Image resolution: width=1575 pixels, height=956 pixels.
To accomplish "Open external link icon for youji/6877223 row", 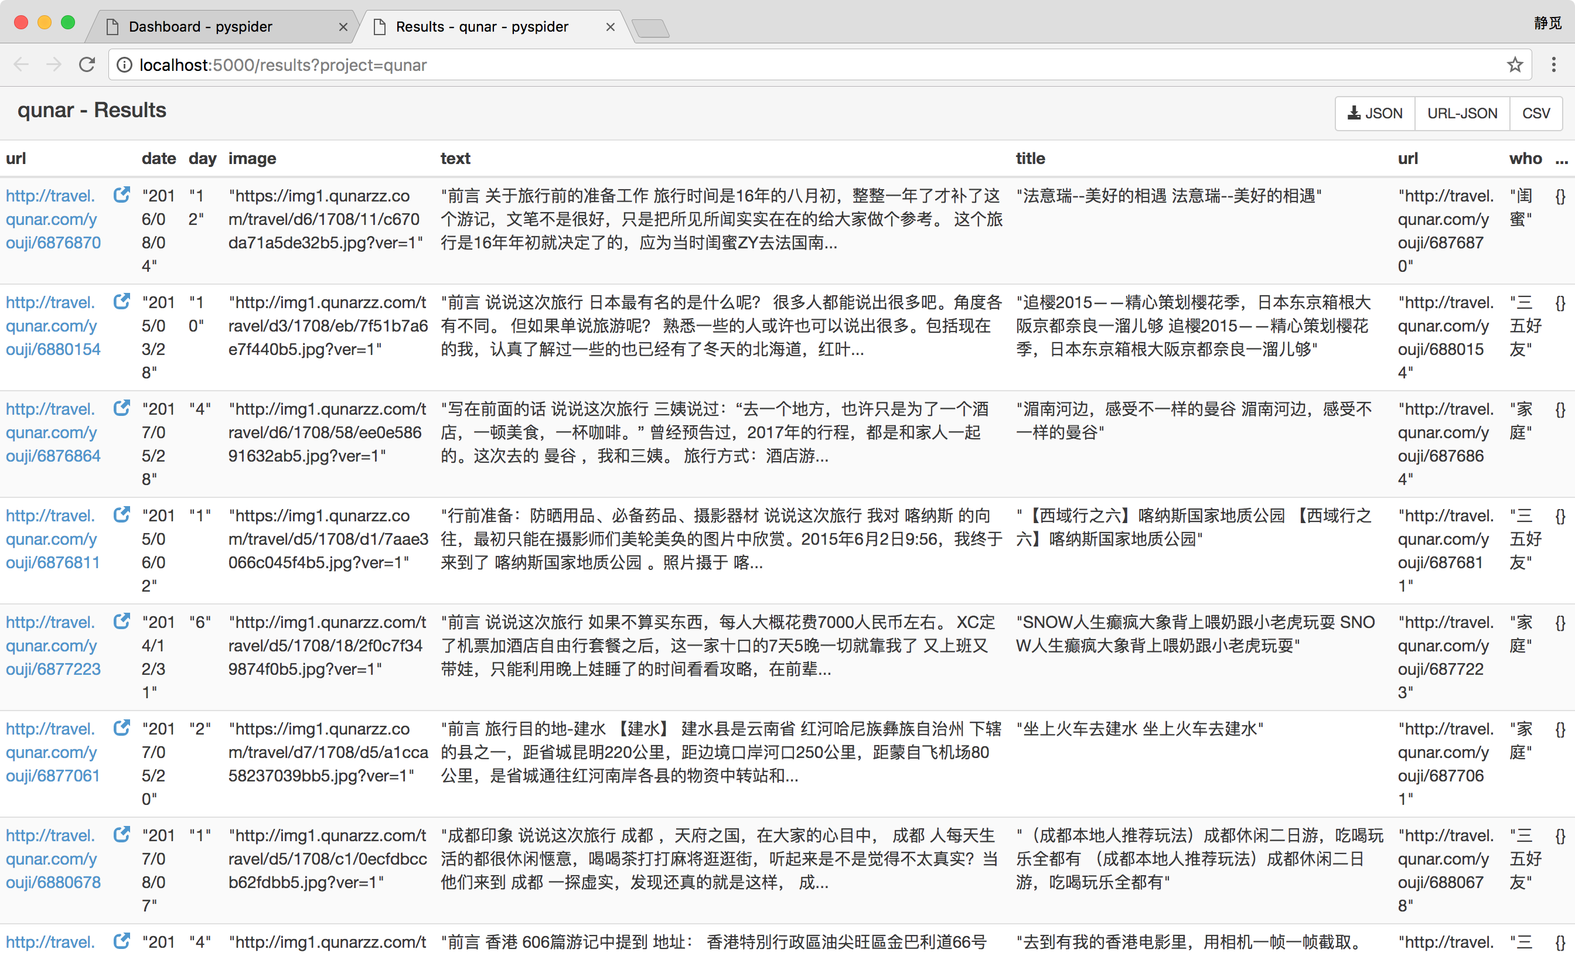I will point(121,621).
